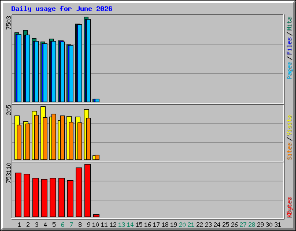This screenshot has width=296, height=231.
Task: Click day label 20 on the x-axis
Action: tap(182, 225)
